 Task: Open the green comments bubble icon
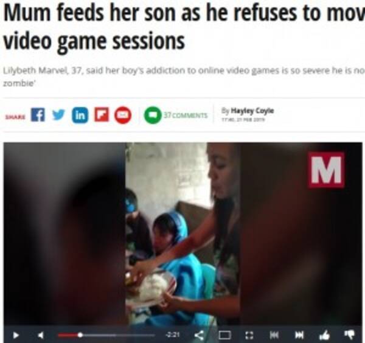153,115
